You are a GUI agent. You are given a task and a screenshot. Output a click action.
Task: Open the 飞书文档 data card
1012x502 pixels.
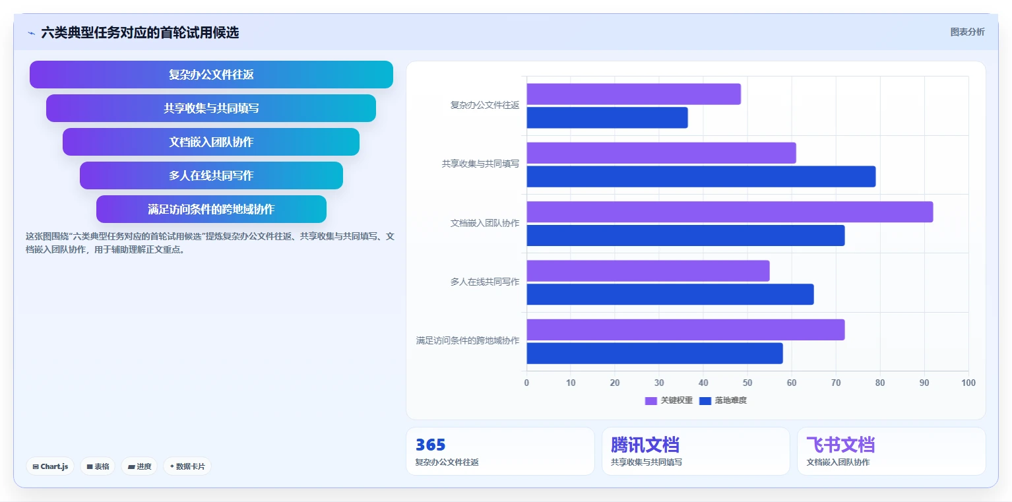click(891, 451)
